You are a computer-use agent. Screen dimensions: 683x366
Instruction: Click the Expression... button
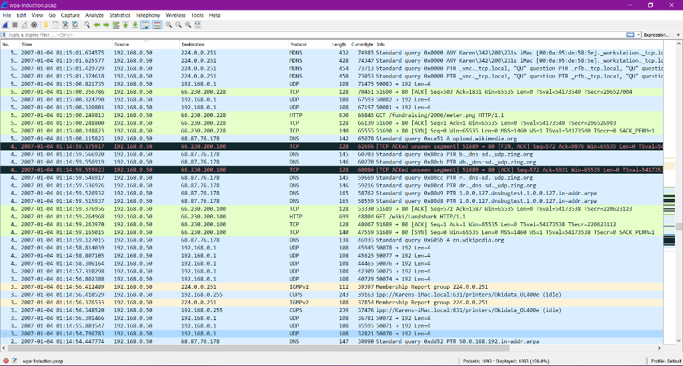656,35
